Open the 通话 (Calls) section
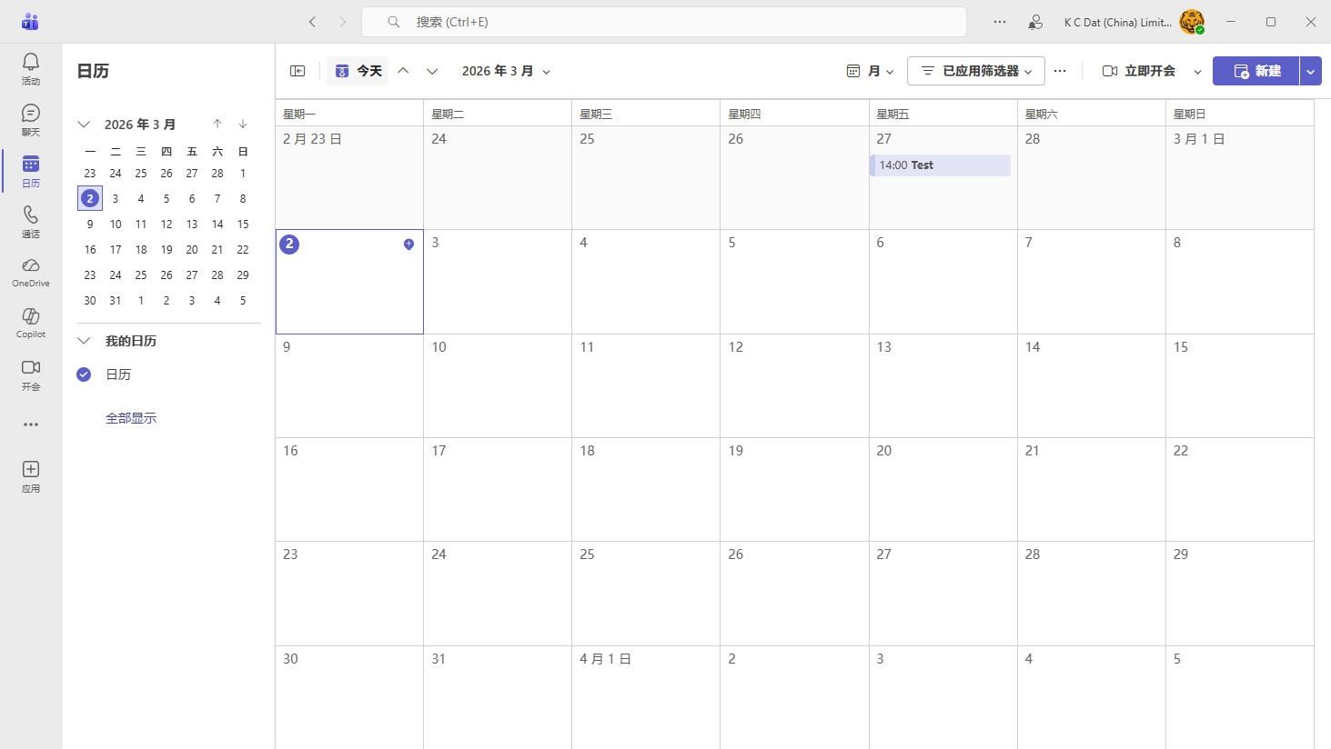The image size is (1331, 749). pyautogui.click(x=30, y=221)
